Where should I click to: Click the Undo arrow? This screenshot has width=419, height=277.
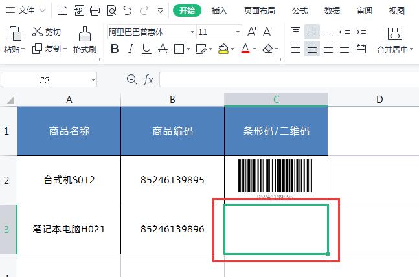tap(128, 11)
